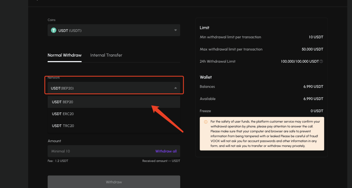
Task: Click the Limit section heading
Action: (204, 28)
